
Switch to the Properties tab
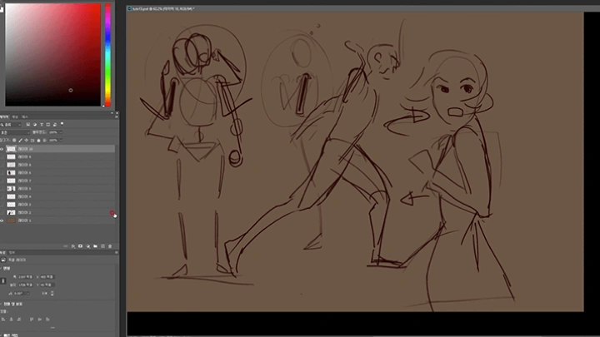pos(2,253)
